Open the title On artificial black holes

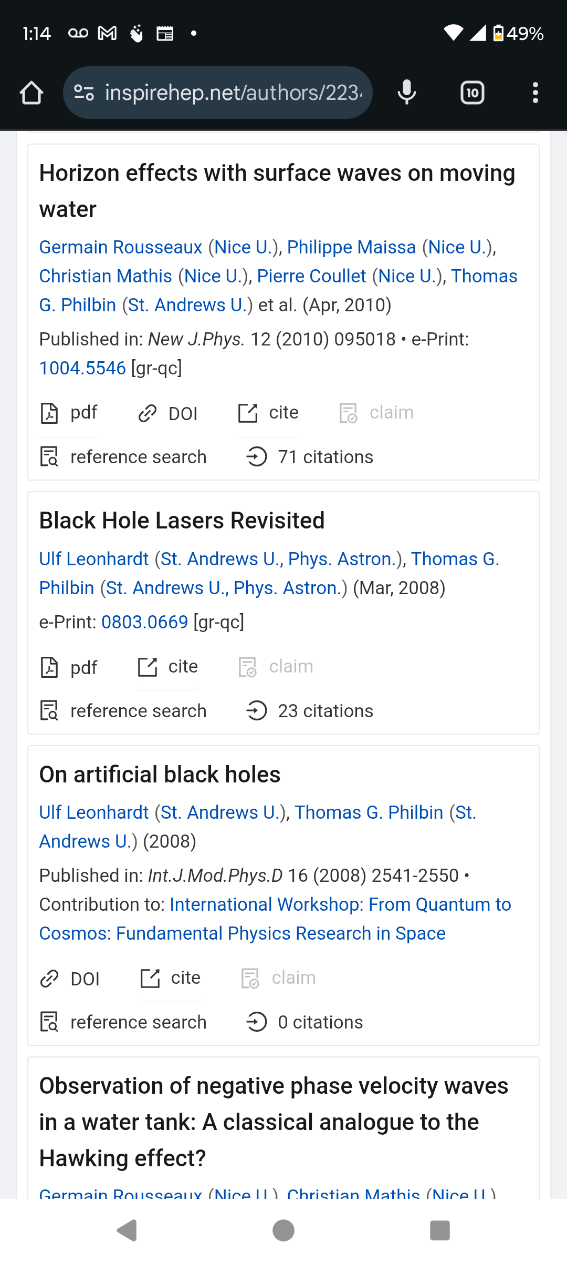[160, 775]
